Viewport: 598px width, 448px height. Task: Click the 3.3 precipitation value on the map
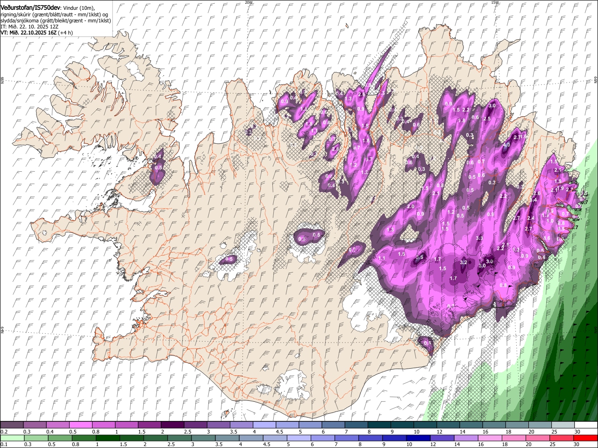[x=479, y=238]
